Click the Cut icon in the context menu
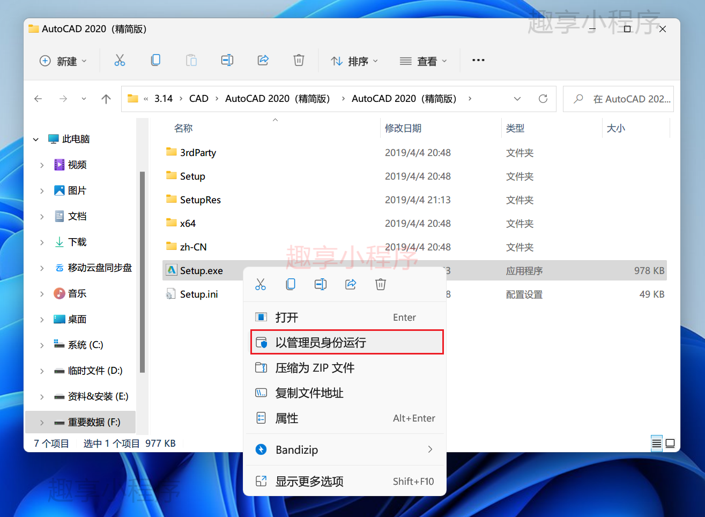Viewport: 705px width, 517px height. 261,284
